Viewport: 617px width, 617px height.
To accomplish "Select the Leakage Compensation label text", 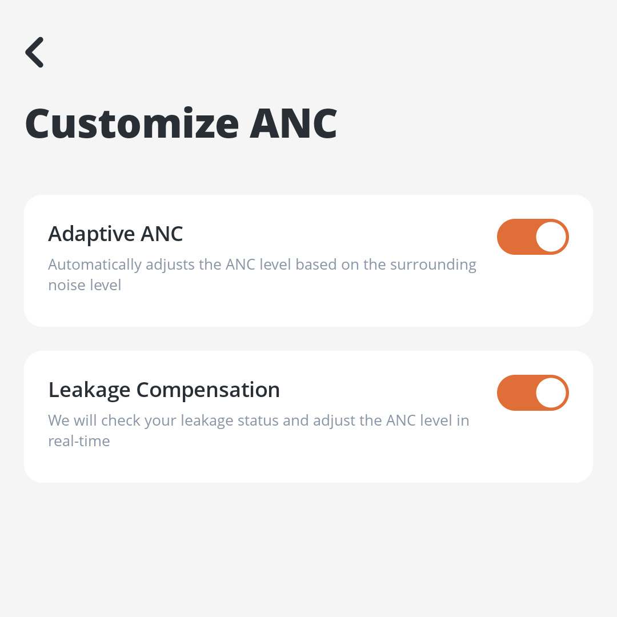I will [164, 390].
